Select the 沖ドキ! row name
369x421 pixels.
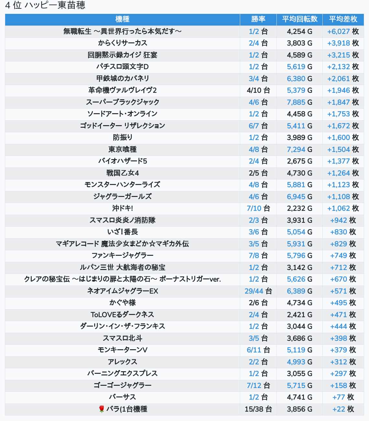click(x=122, y=208)
